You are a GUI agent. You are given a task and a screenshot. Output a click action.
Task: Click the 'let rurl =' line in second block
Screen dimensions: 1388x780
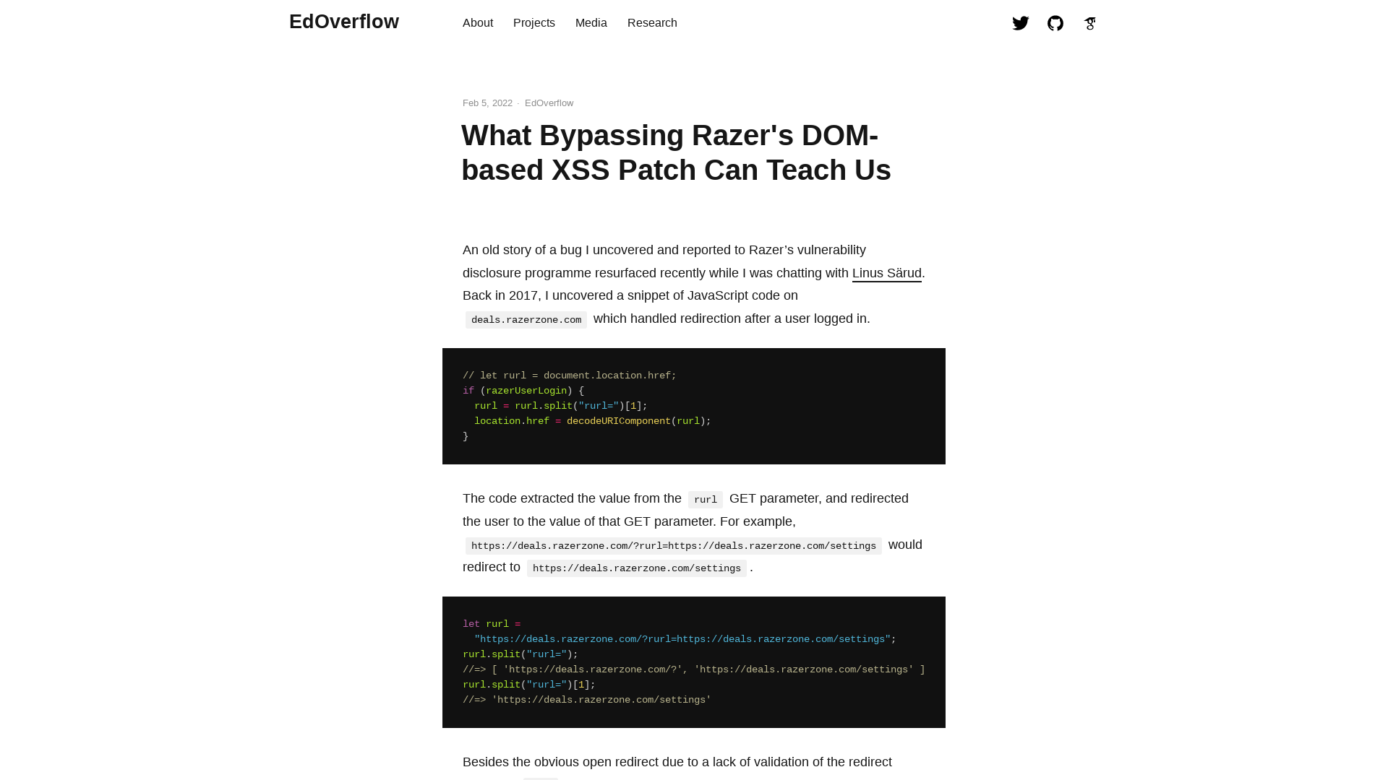tap(492, 624)
